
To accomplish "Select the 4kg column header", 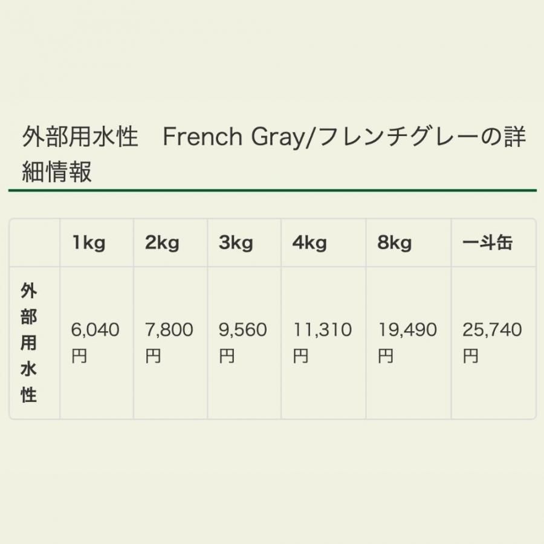I will tap(309, 243).
